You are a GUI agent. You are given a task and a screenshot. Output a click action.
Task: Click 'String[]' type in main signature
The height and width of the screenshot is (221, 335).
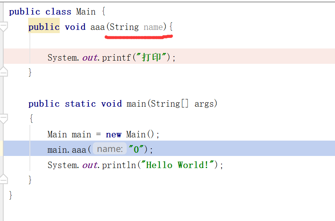[170, 104]
